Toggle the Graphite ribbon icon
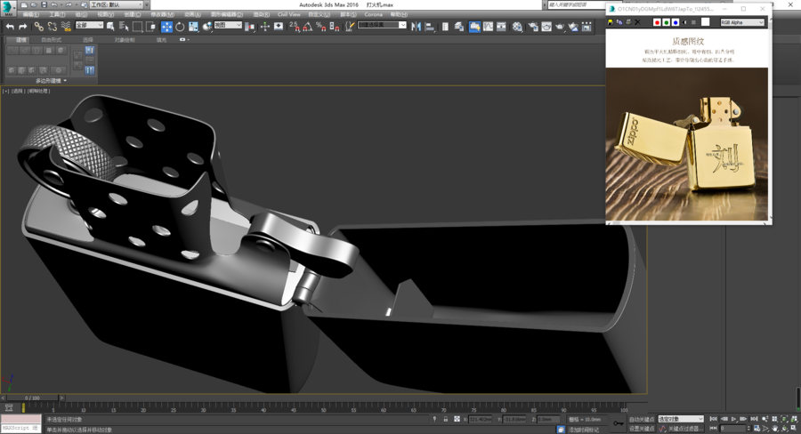This screenshot has width=801, height=434. coord(474,27)
